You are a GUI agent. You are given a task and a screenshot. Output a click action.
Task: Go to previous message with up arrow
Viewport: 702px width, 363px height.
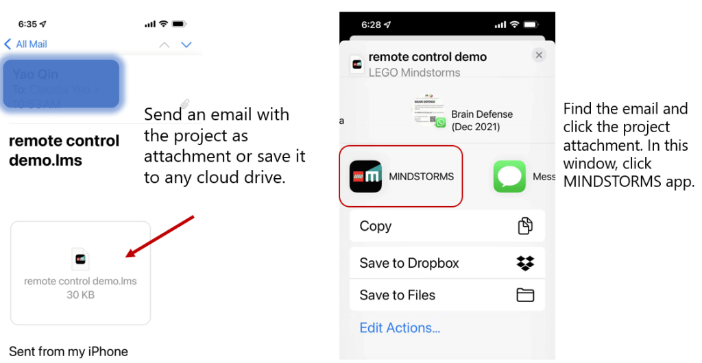pyautogui.click(x=164, y=45)
